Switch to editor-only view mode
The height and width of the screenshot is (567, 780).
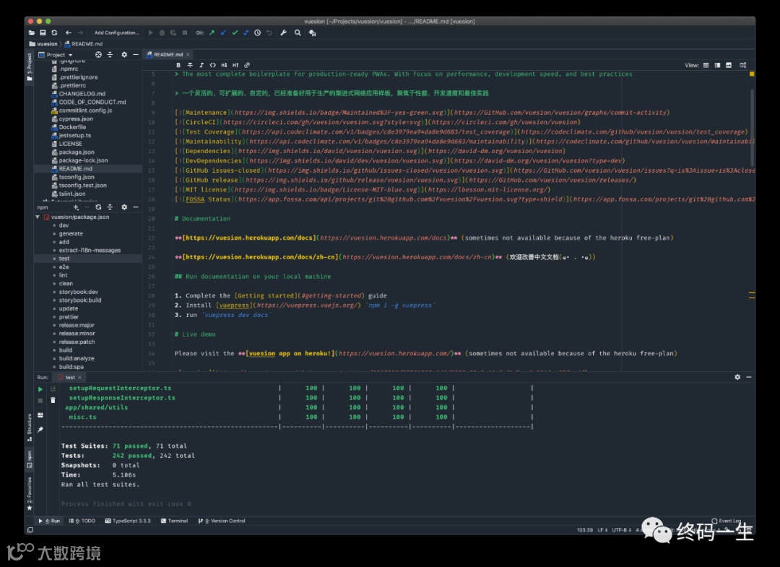(x=706, y=65)
